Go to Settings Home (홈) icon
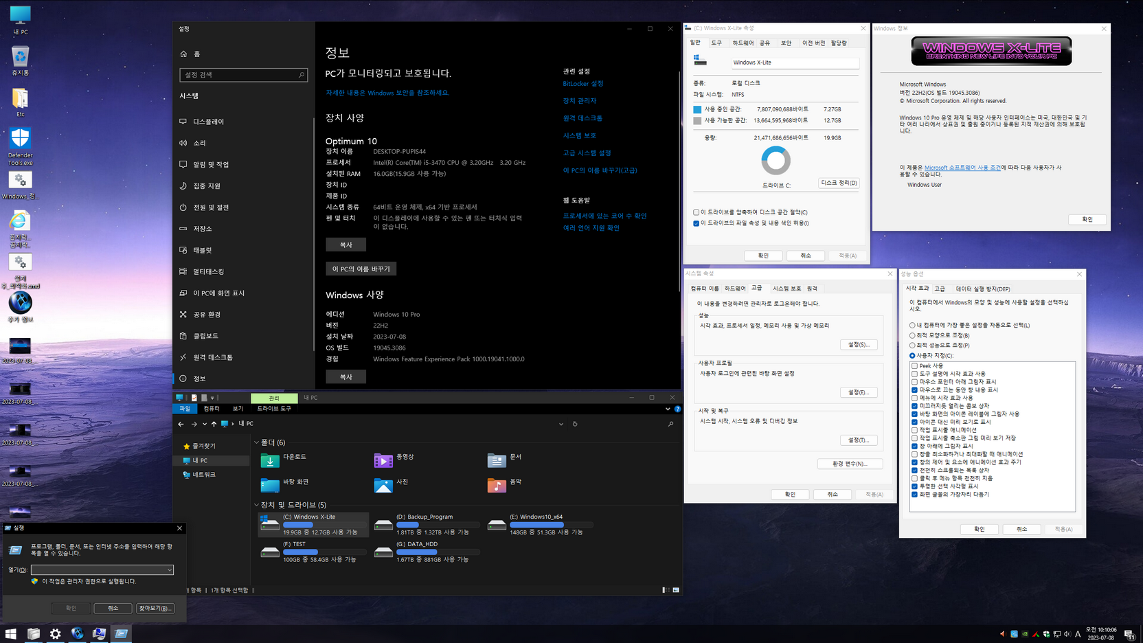The image size is (1143, 643). pyautogui.click(x=183, y=54)
